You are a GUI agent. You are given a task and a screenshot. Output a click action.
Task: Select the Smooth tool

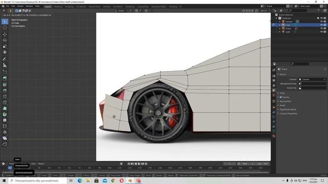tap(5, 121)
